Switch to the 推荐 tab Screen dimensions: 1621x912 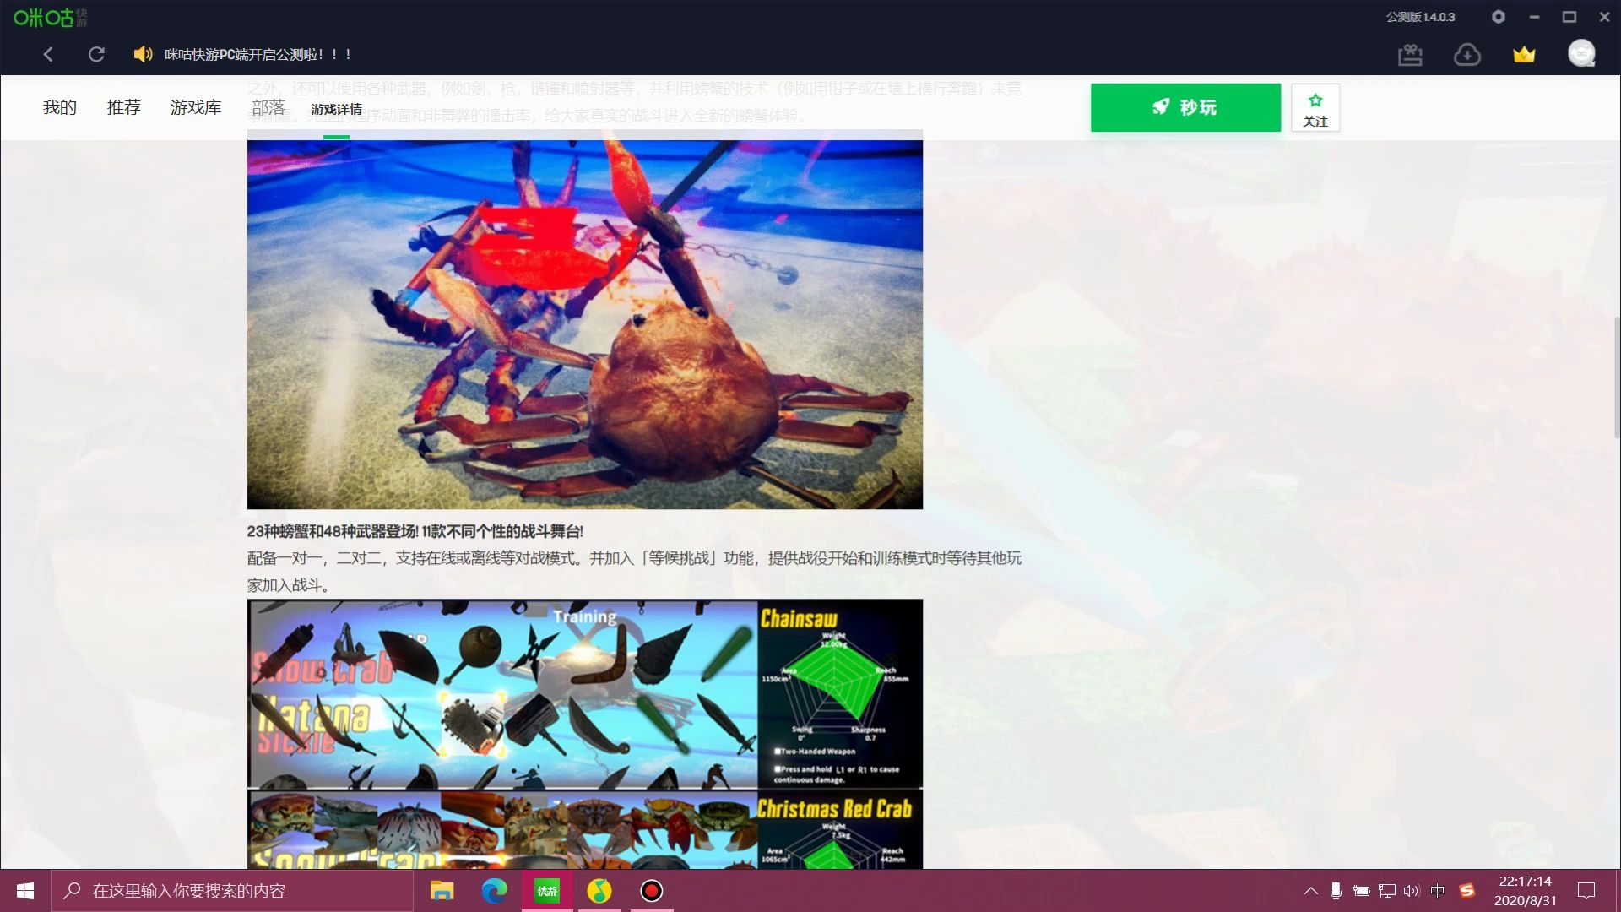coord(123,108)
